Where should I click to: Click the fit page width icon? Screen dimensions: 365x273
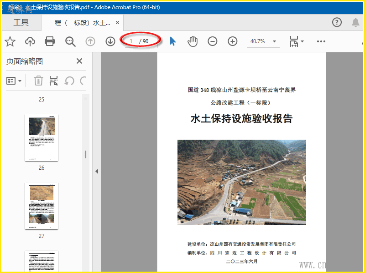pyautogui.click(x=294, y=41)
